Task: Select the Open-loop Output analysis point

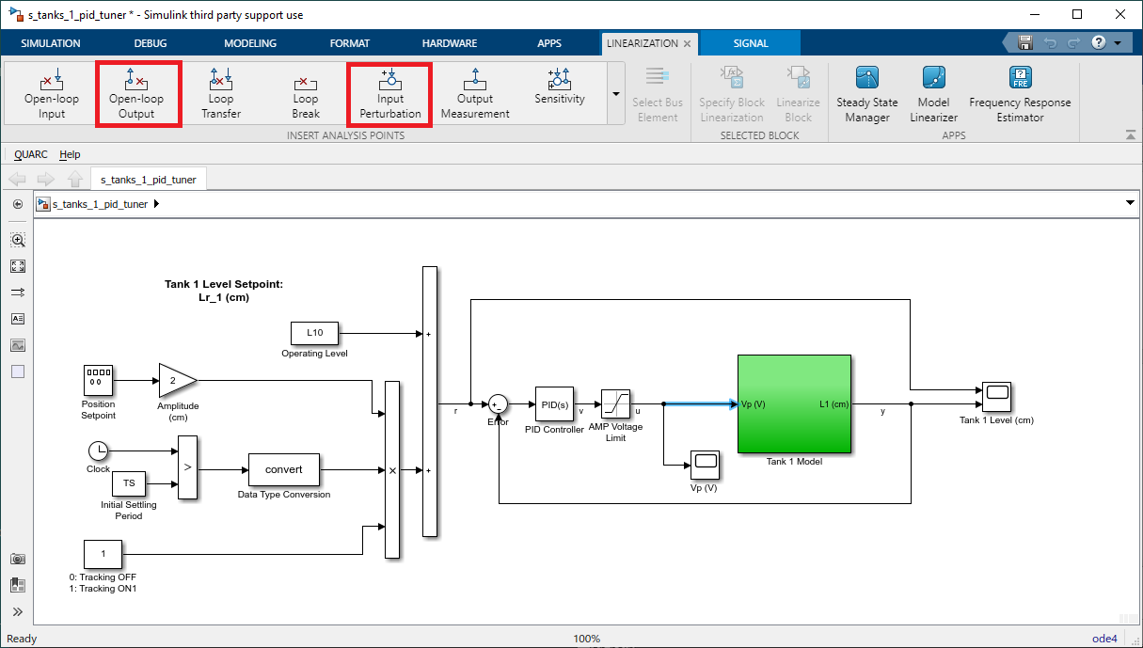Action: (136, 93)
